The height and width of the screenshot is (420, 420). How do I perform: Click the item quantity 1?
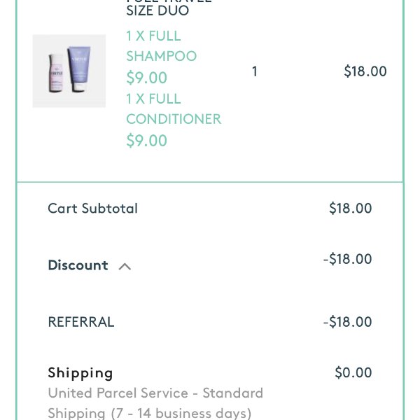pyautogui.click(x=255, y=71)
